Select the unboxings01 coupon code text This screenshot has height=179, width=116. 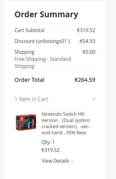click(x=52, y=41)
